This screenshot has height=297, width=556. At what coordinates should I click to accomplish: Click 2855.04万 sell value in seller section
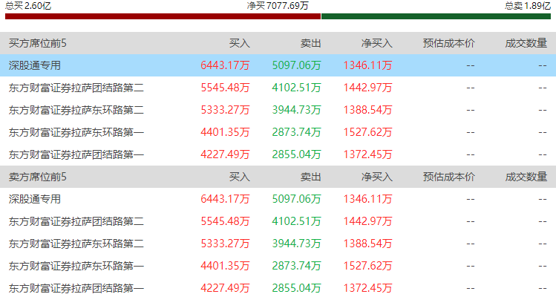tap(296, 289)
